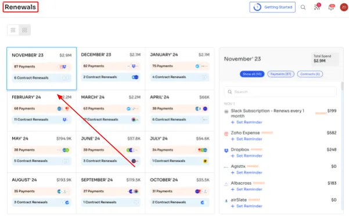Open 37 Payments in September '24
Viewport: 349px width, 216px height.
tap(110, 191)
